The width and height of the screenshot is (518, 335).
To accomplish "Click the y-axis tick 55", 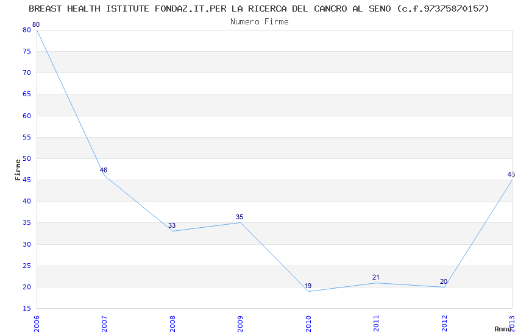I will click(27, 137).
